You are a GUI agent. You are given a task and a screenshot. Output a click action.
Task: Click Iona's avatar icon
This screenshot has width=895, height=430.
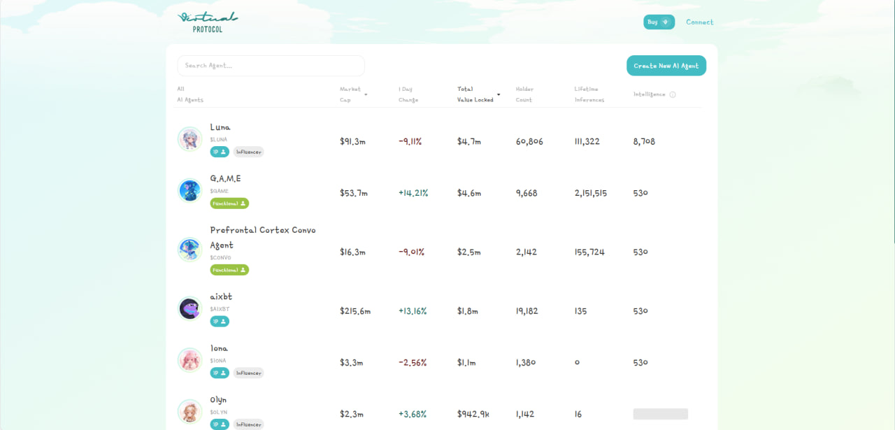tap(189, 360)
